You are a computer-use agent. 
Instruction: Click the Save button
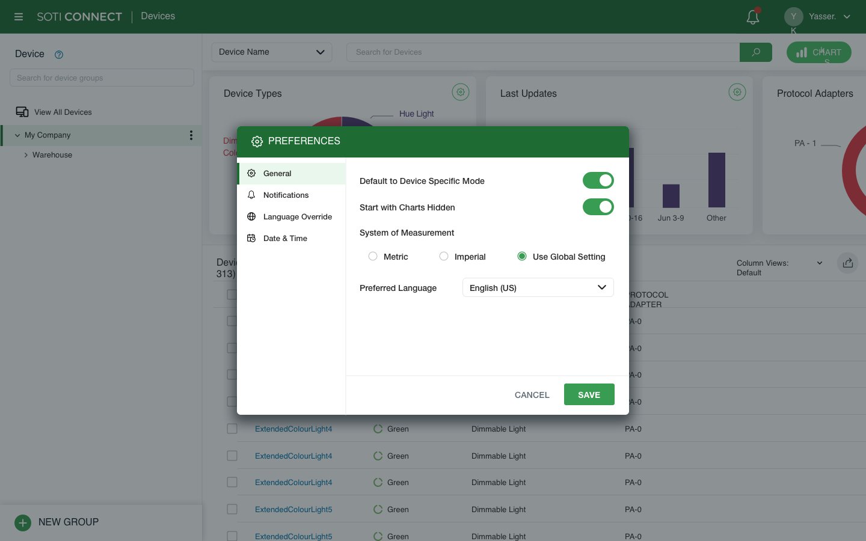tap(589, 394)
